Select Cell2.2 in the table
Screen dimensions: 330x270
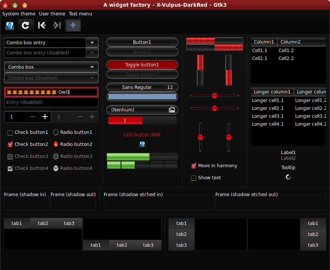click(286, 58)
